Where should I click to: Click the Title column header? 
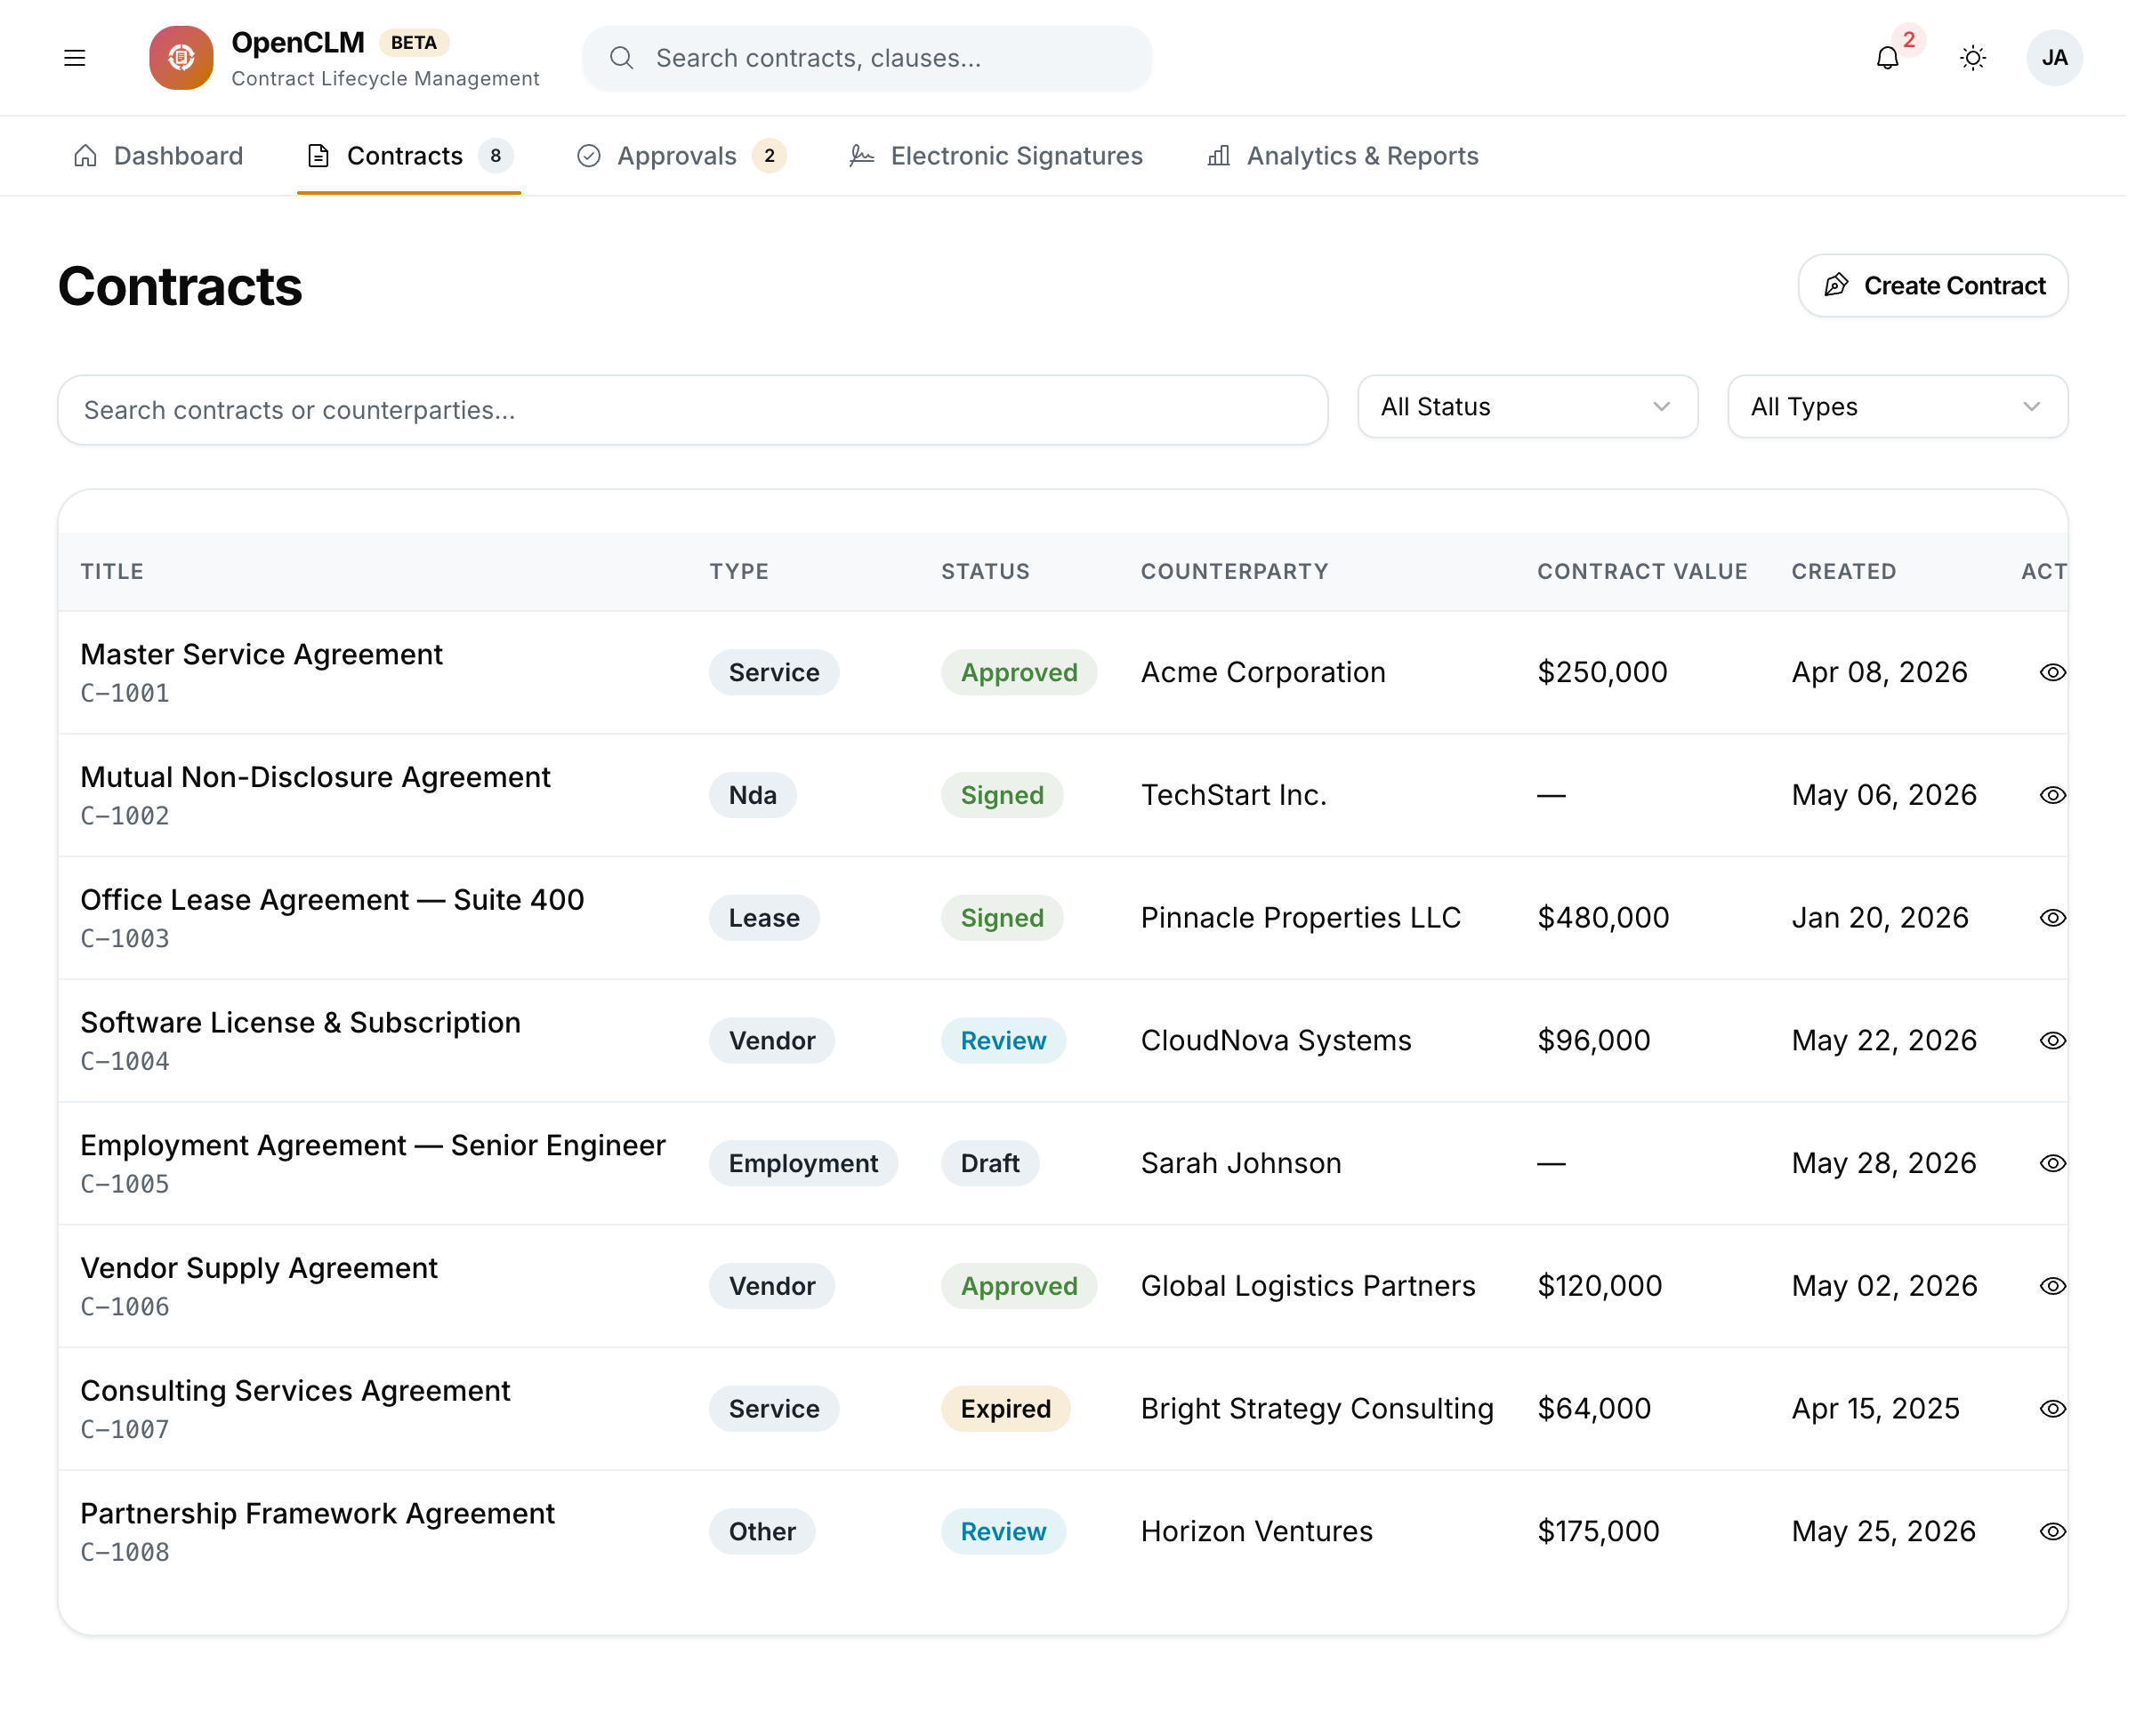[x=112, y=572]
